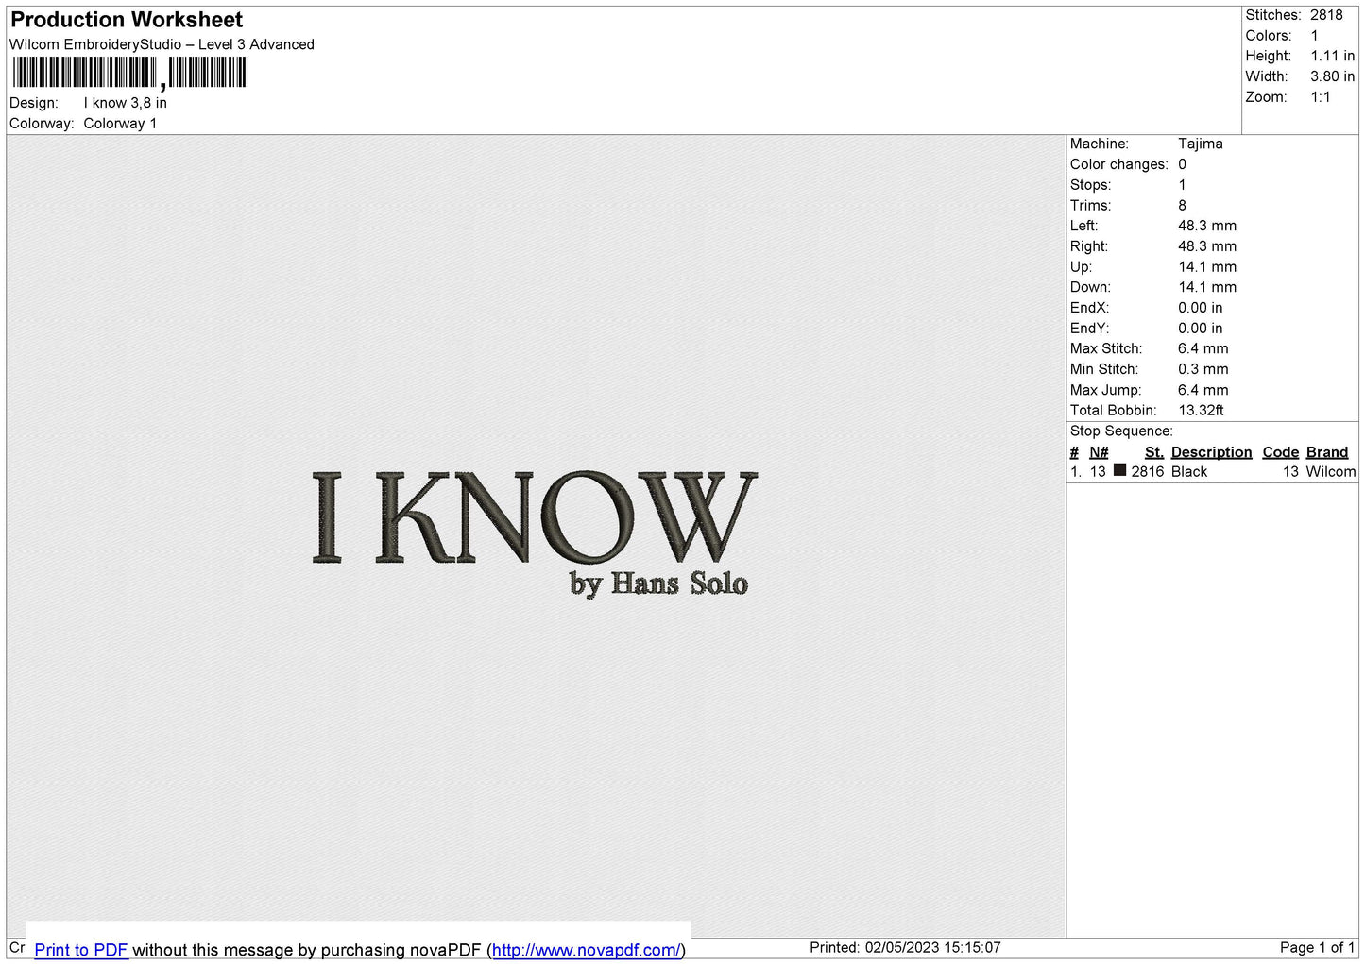Select the design name 'I know 3,8 in'

[x=126, y=103]
